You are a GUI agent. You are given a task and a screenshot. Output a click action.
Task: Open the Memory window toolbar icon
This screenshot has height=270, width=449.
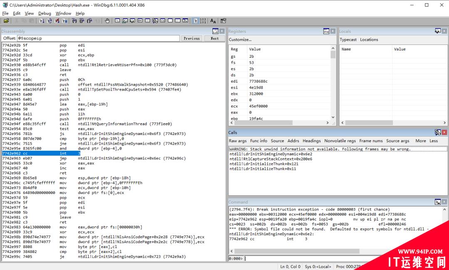148,21
